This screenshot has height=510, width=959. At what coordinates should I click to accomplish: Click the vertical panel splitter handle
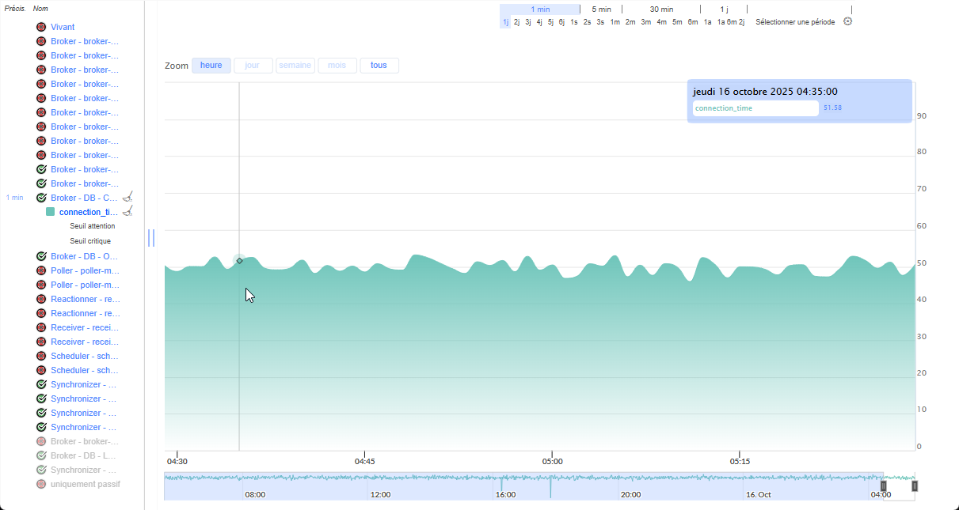(151, 237)
